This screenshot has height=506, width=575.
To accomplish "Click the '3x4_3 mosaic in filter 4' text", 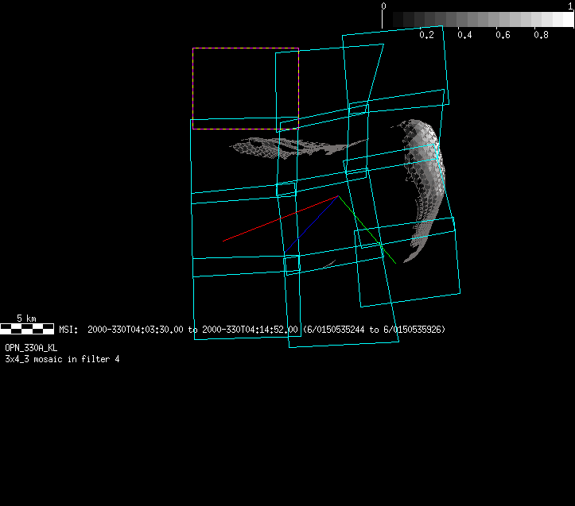I will point(62,359).
